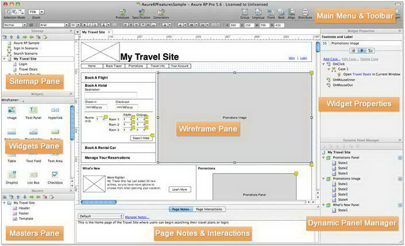Click the Add Case link
This screenshot has height=246, width=405.
(x=331, y=59)
